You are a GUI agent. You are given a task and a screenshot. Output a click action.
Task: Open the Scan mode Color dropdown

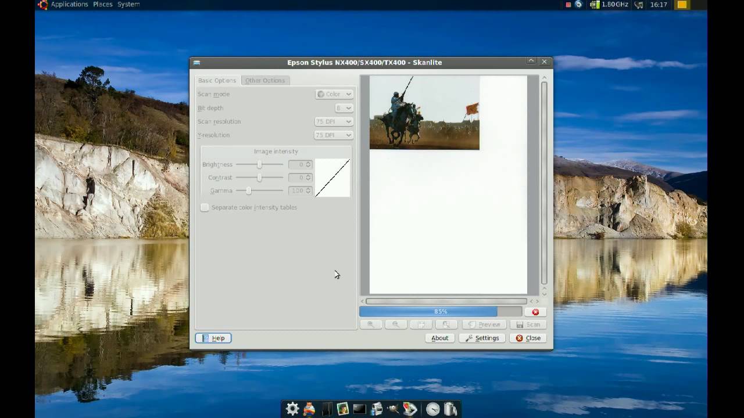[334, 94]
